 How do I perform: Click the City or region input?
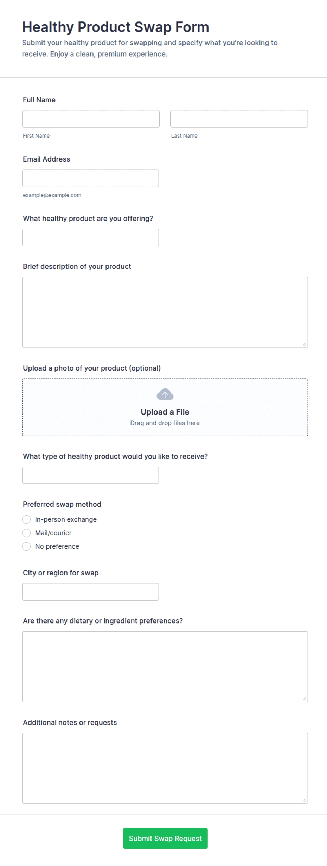pyautogui.click(x=90, y=592)
